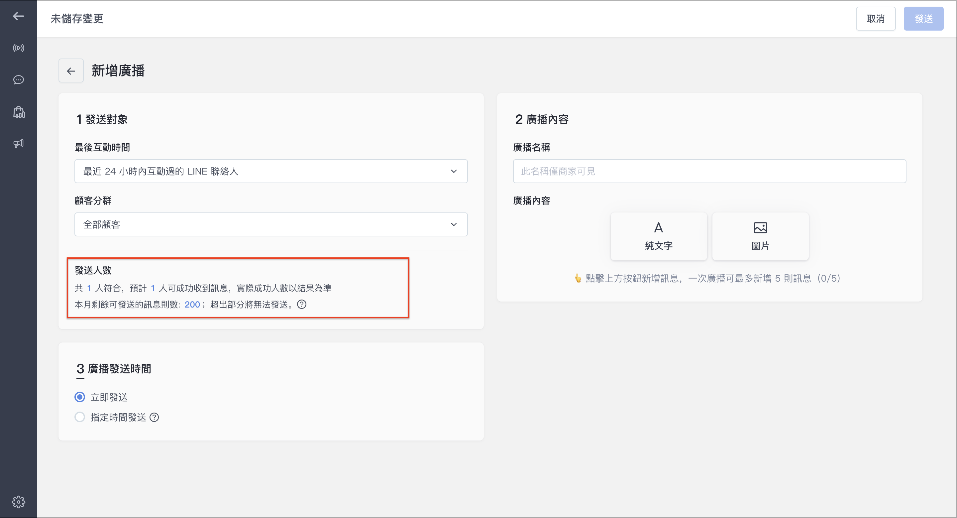Click the 200 remaining messages number
Image resolution: width=957 pixels, height=518 pixels.
[x=192, y=304]
